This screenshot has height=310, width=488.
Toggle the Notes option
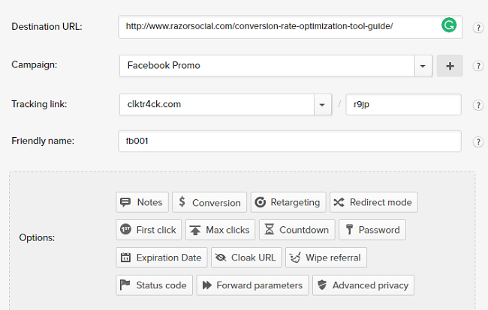[x=142, y=202]
